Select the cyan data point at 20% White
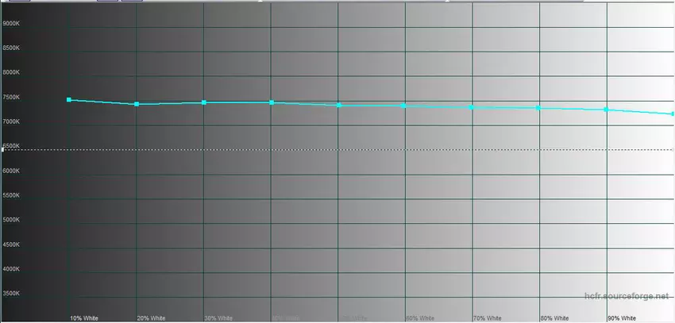 pos(137,104)
